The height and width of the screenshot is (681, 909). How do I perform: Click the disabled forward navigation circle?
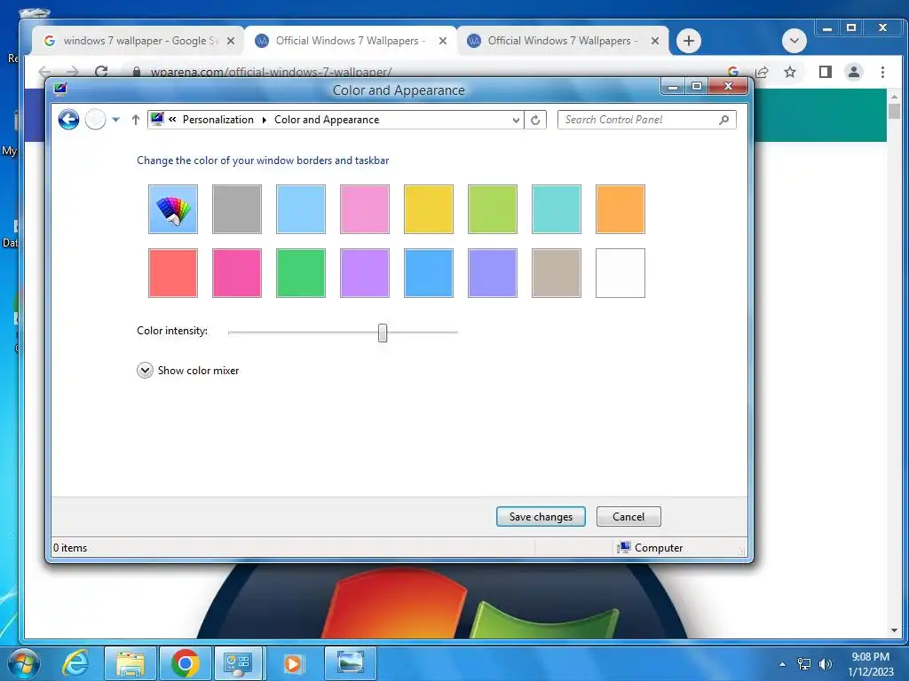[x=96, y=120]
